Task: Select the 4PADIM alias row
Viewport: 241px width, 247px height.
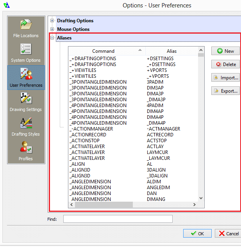Action: pyautogui.click(x=133, y=106)
